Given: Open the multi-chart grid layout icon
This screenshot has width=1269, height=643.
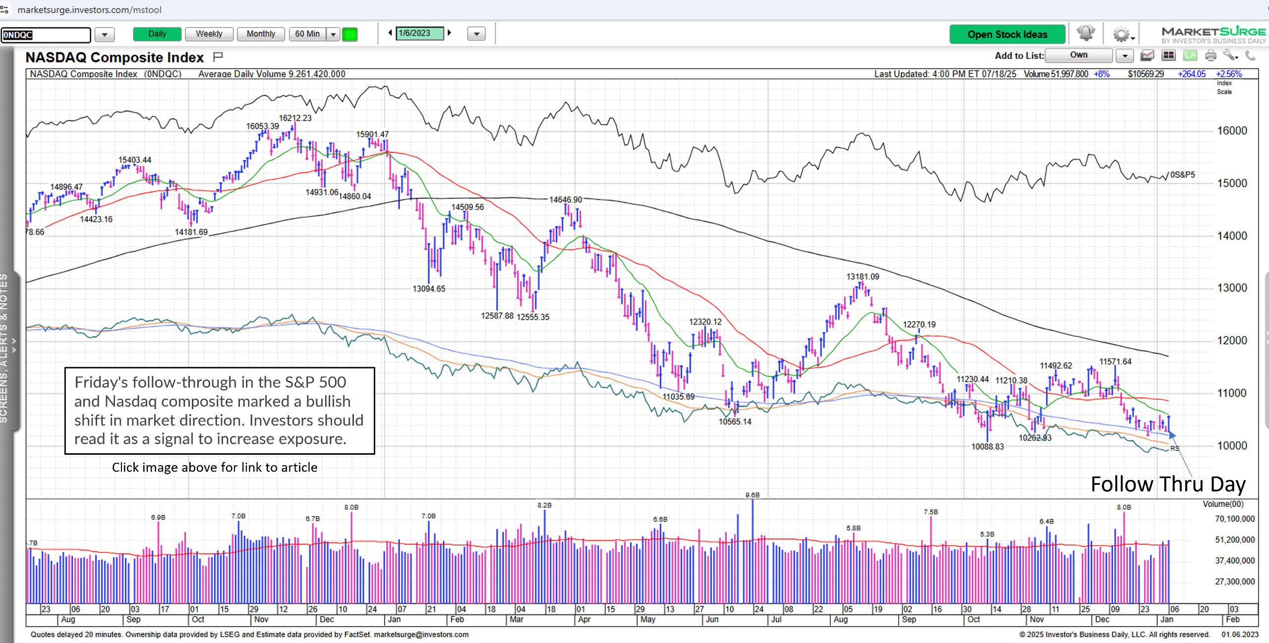Looking at the screenshot, I should tap(1168, 55).
